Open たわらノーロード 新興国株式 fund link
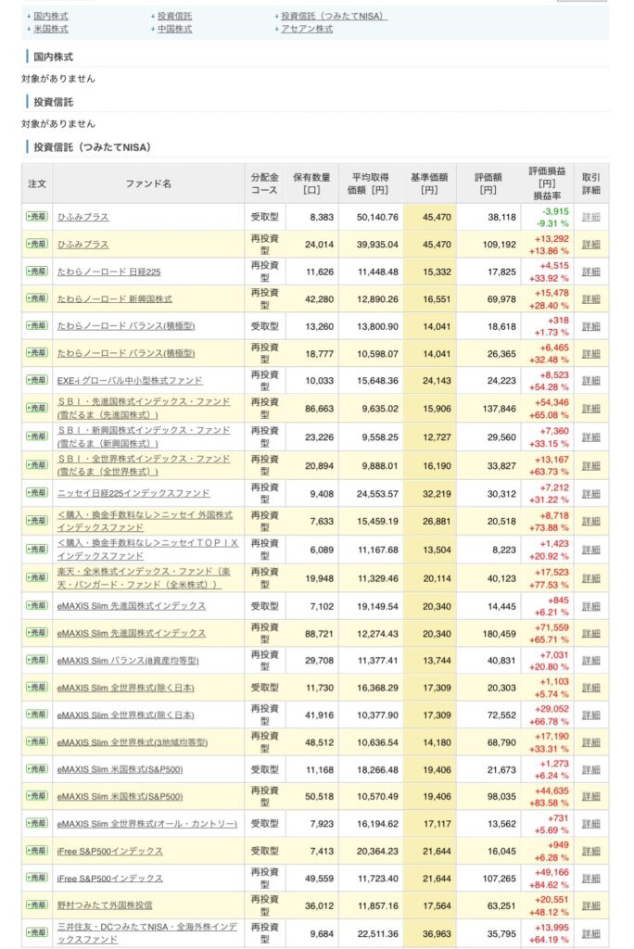The height and width of the screenshot is (949, 634). pyautogui.click(x=114, y=299)
